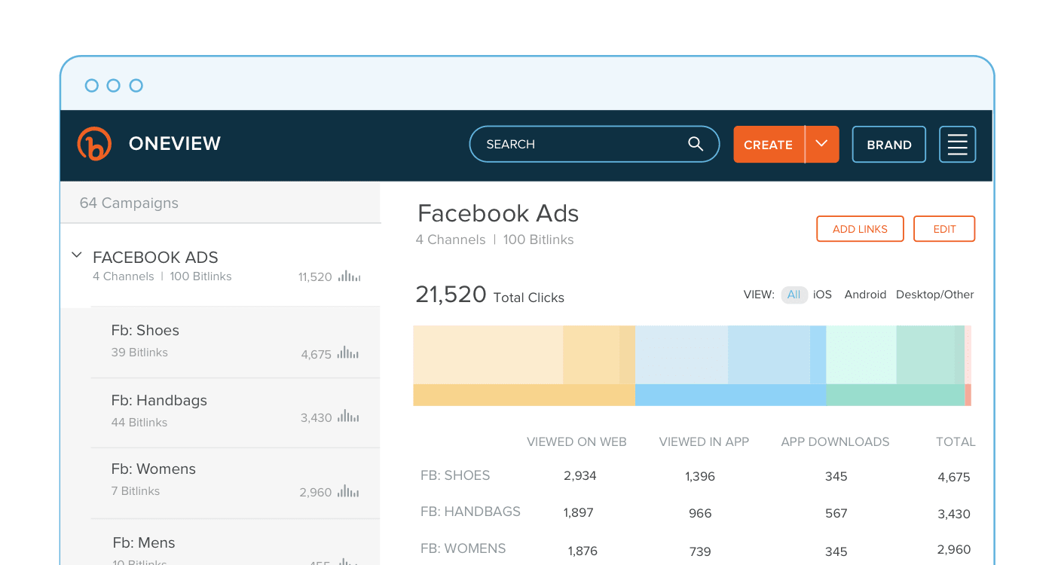Viewport: 1055px width, 565px height.
Task: Open the hamburger menu icon
Action: tap(957, 144)
